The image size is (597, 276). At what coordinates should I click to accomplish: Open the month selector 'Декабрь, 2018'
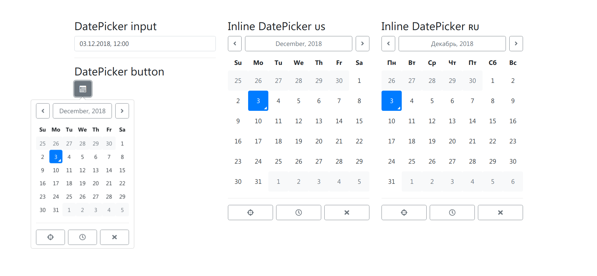click(x=452, y=43)
